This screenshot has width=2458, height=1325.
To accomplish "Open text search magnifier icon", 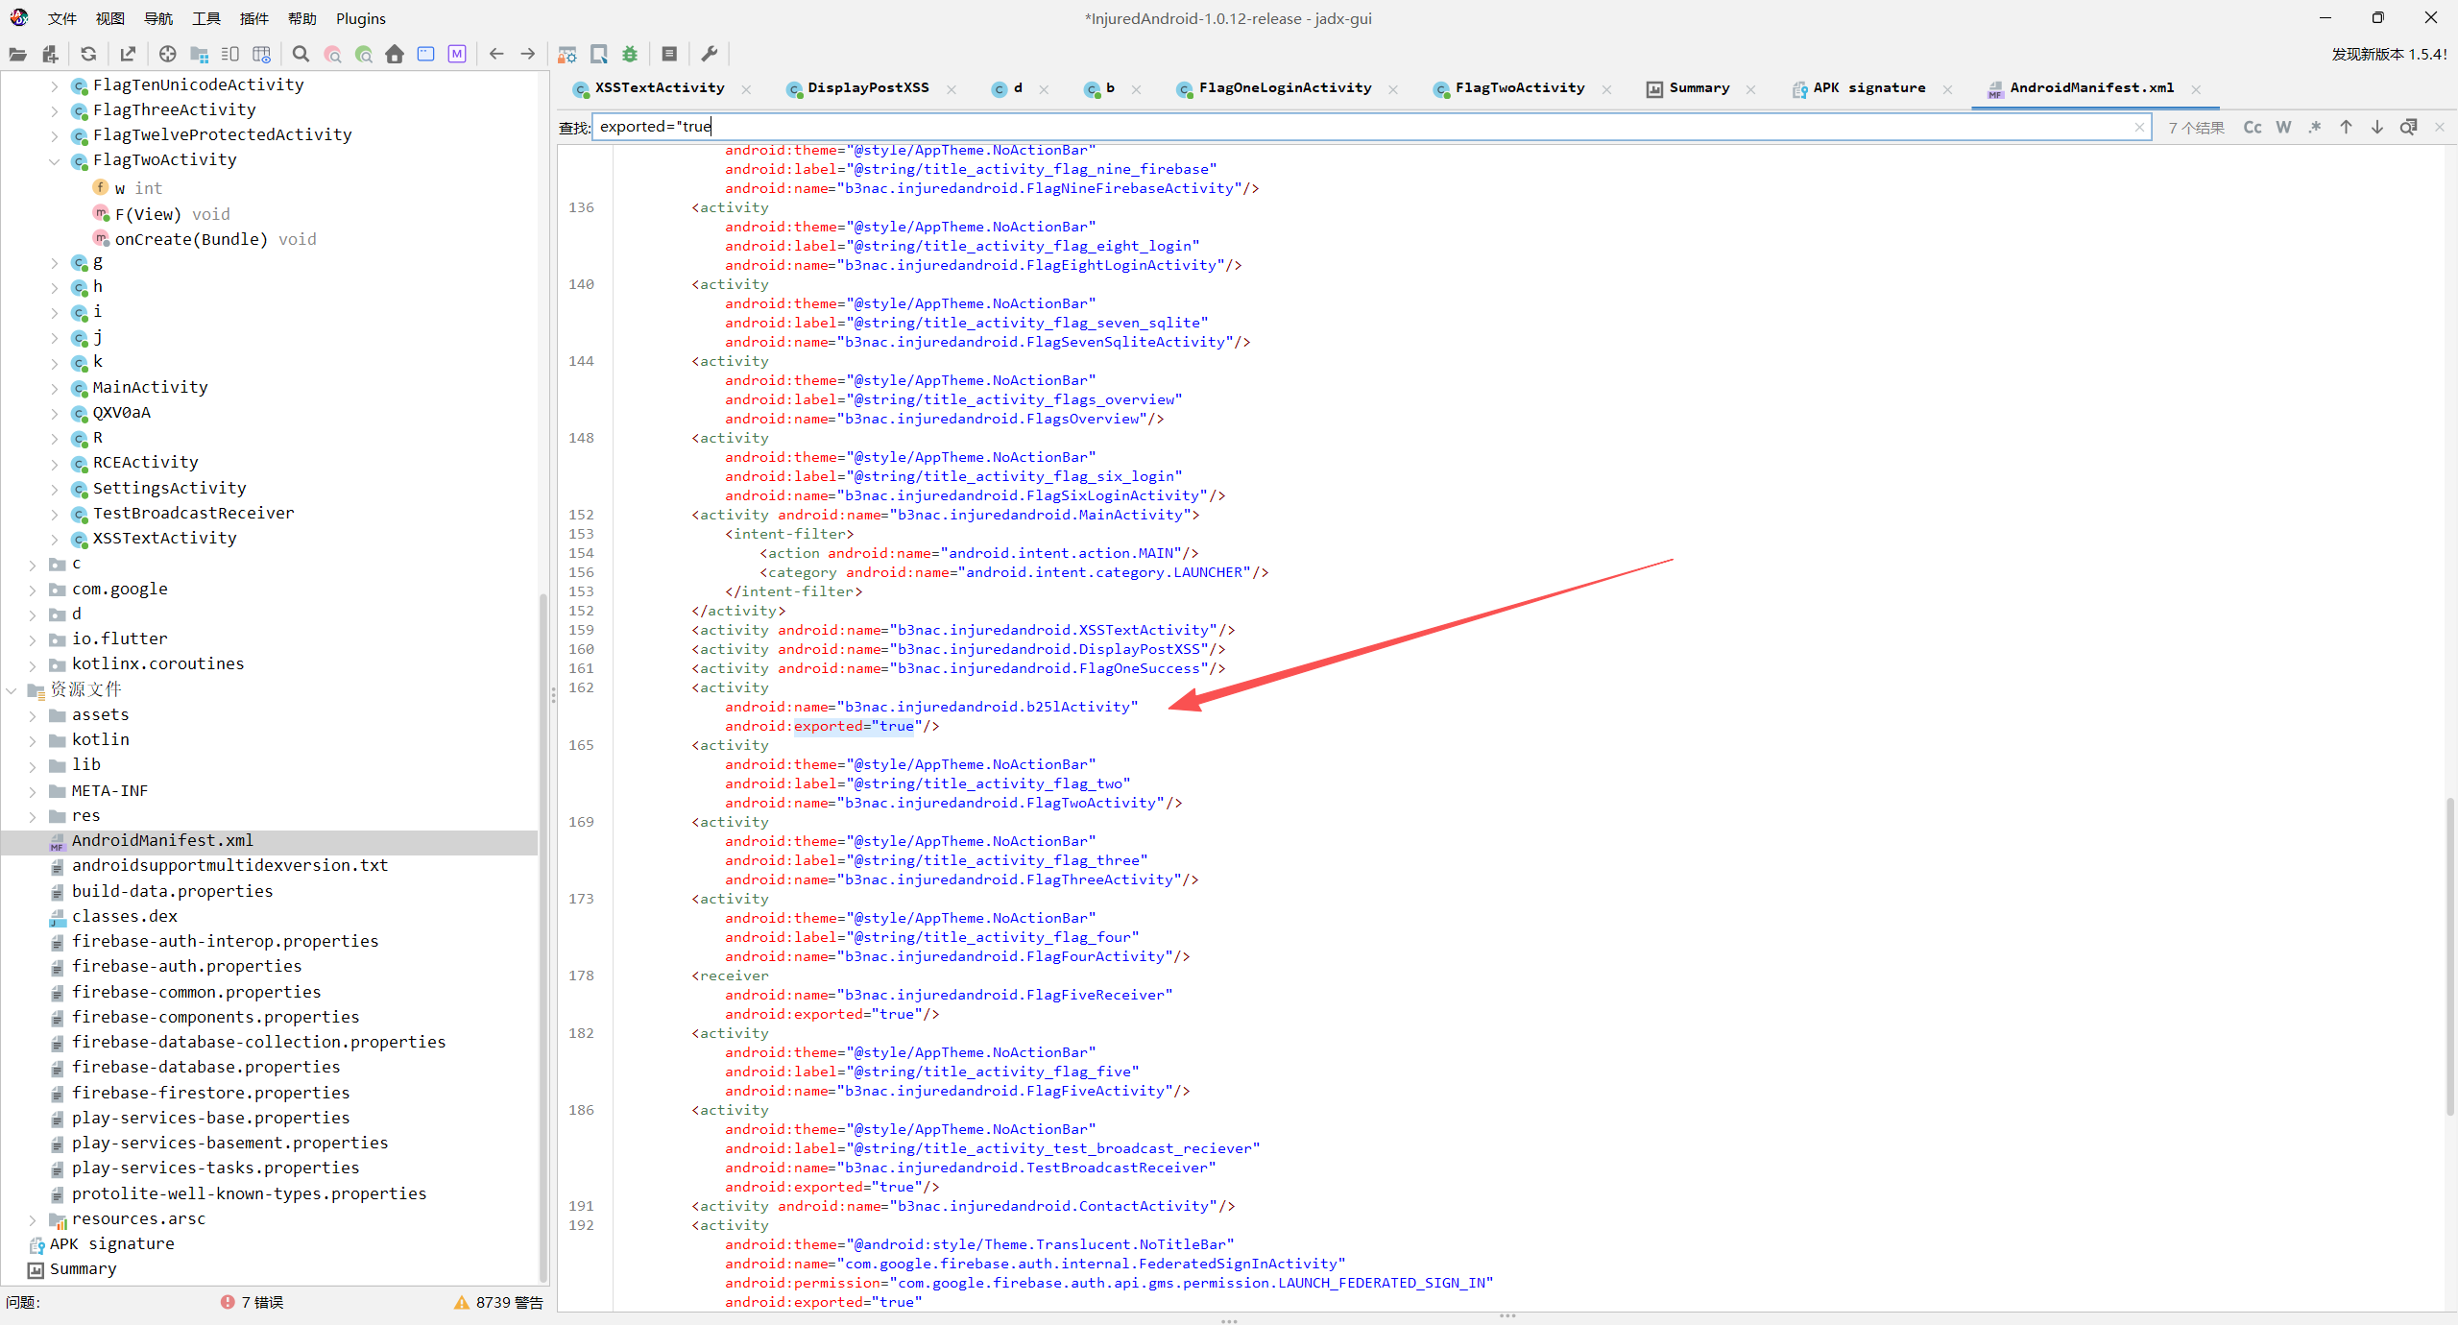I will pyautogui.click(x=301, y=54).
